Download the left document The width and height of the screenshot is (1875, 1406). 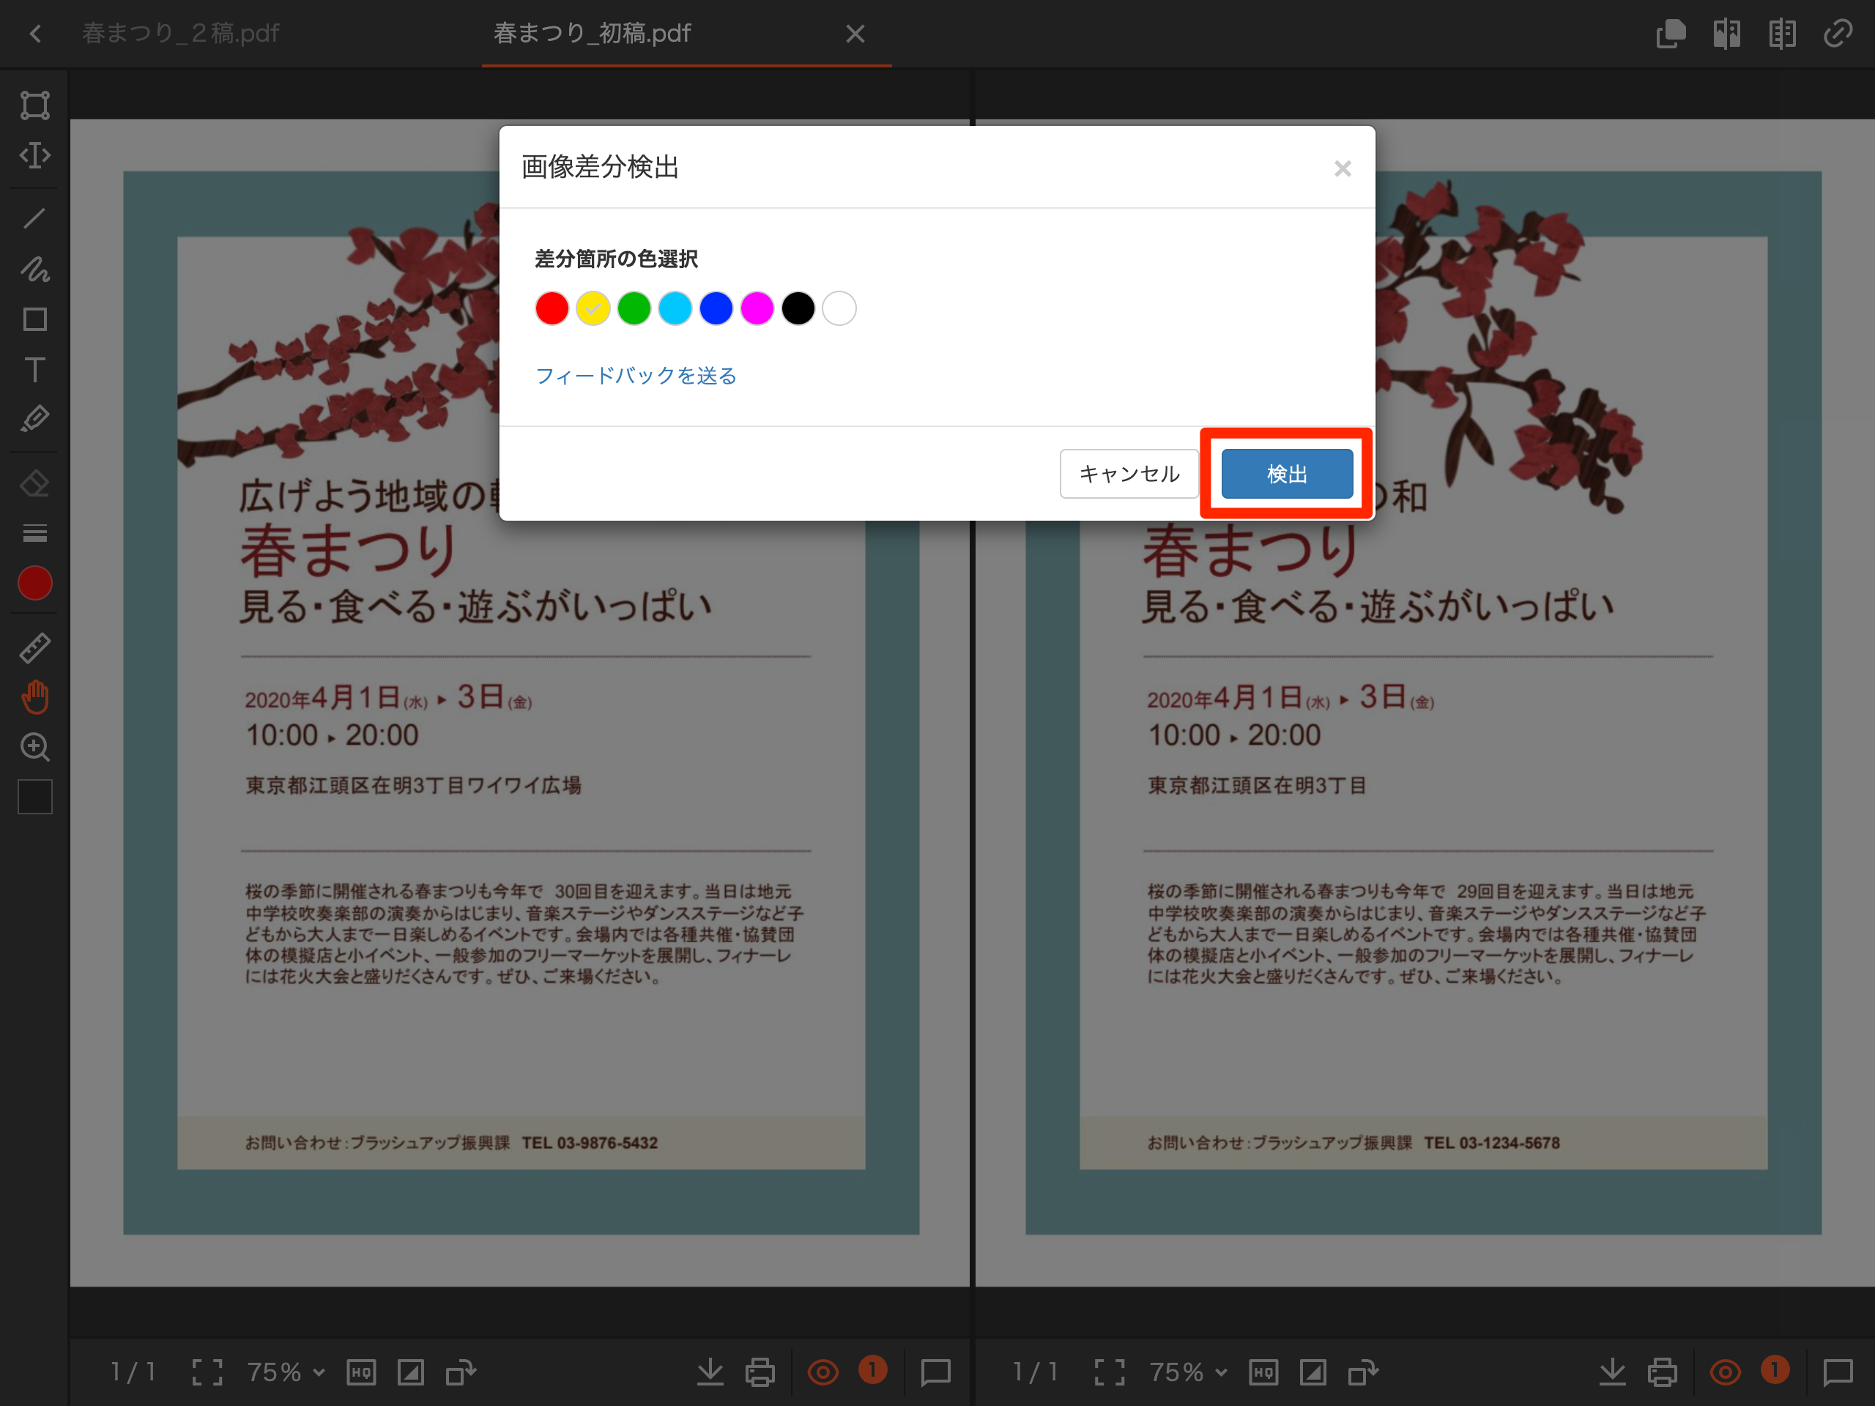[710, 1372]
